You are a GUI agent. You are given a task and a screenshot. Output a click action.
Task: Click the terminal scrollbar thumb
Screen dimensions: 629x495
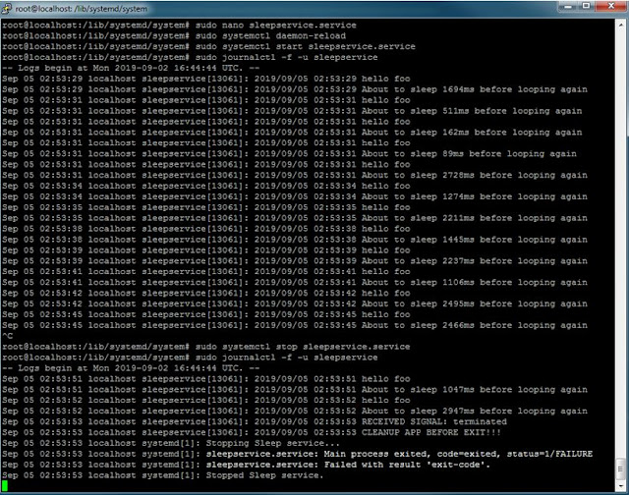(x=620, y=468)
